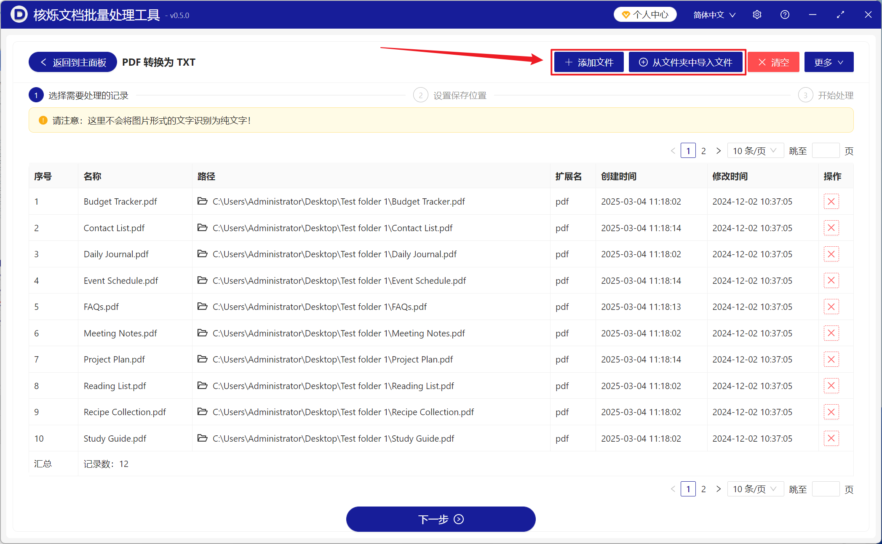Select step 3 开始处理
The width and height of the screenshot is (882, 544).
[826, 96]
